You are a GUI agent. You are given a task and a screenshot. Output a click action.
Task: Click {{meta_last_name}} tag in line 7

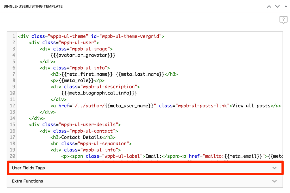click(x=140, y=74)
